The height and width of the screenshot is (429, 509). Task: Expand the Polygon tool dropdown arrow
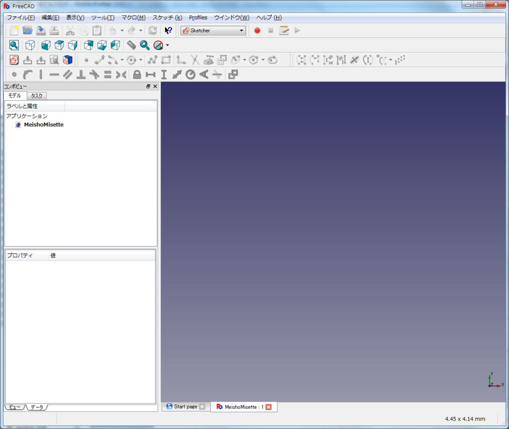point(263,60)
